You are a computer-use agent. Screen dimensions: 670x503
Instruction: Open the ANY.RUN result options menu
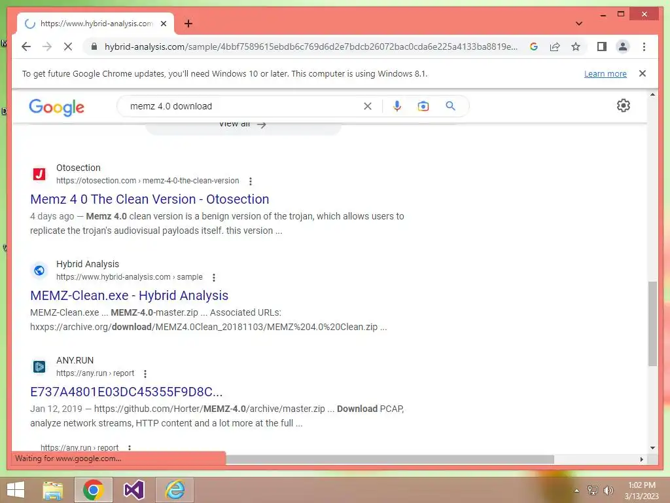145,374
